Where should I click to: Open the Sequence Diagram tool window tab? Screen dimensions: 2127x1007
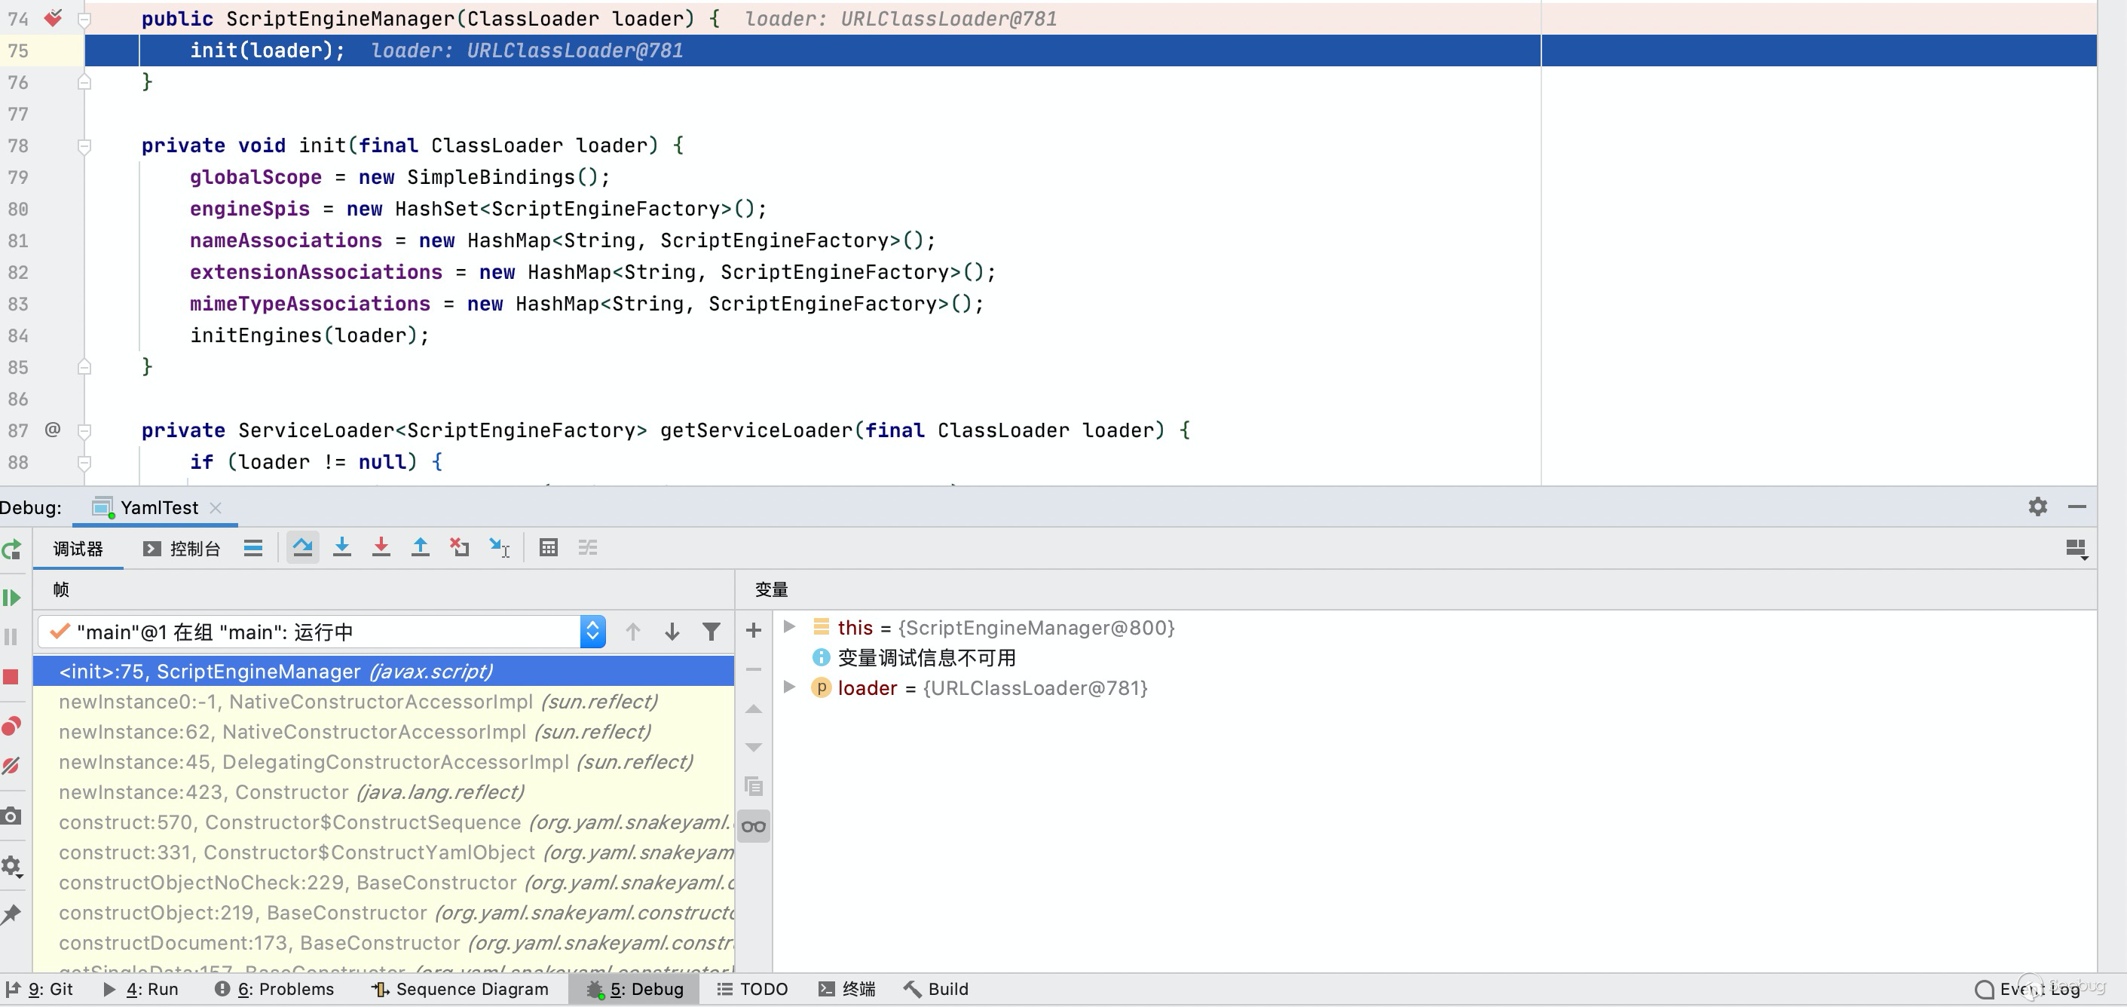(x=460, y=989)
